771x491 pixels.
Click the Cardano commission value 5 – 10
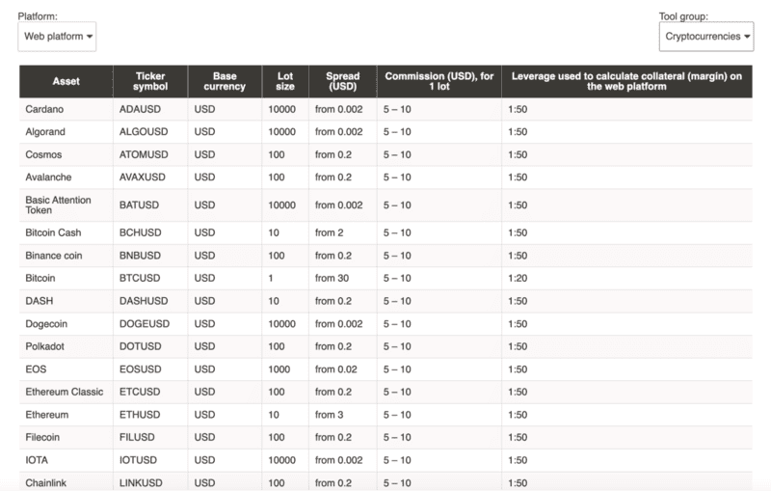point(397,109)
